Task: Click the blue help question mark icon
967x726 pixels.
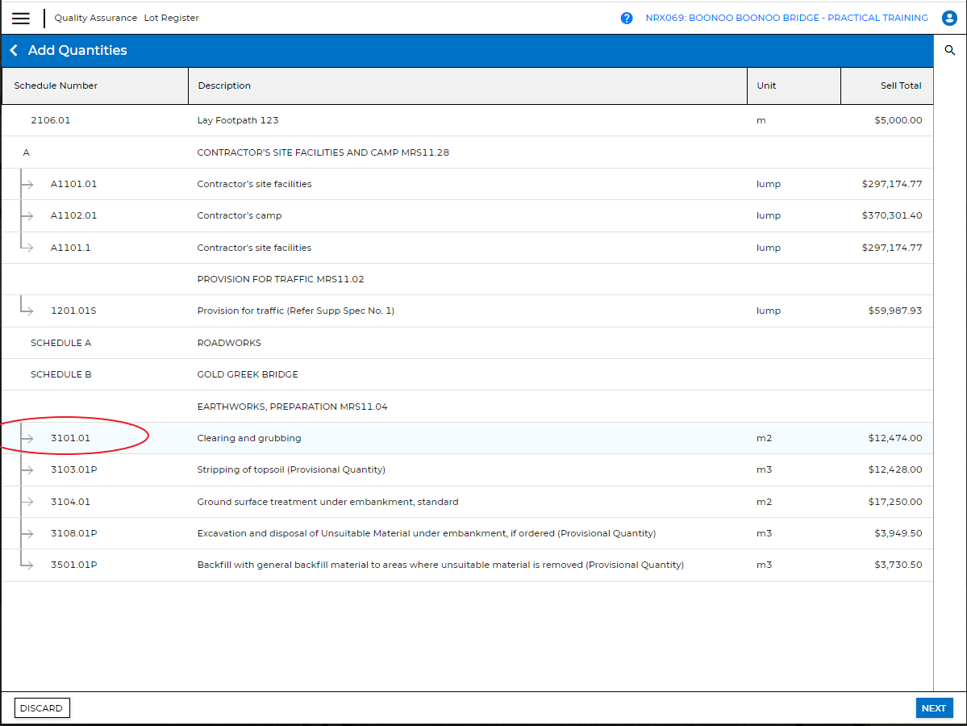Action: click(x=627, y=18)
